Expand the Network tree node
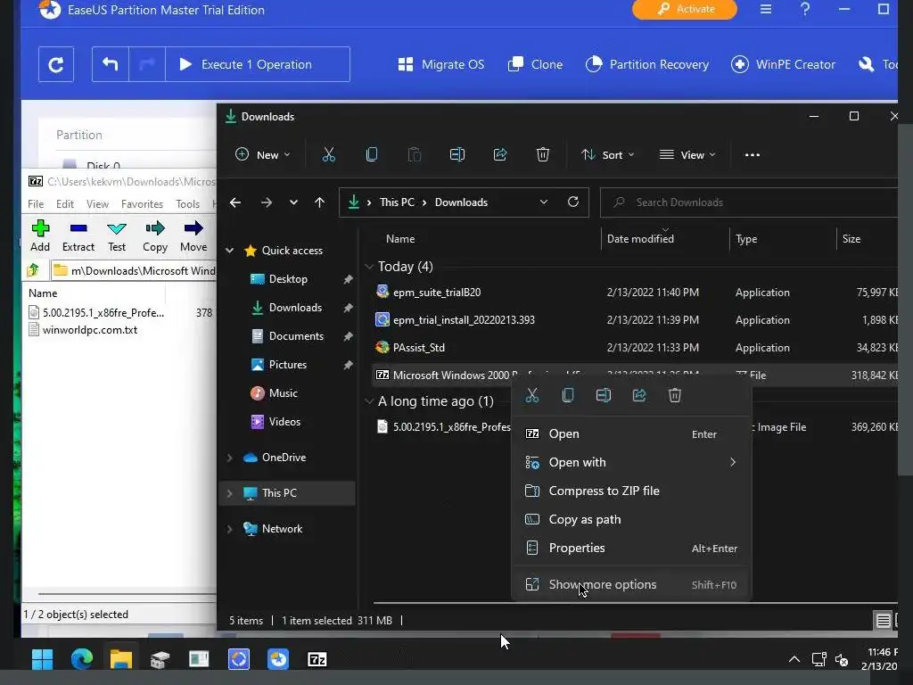Image resolution: width=913 pixels, height=685 pixels. click(x=230, y=529)
